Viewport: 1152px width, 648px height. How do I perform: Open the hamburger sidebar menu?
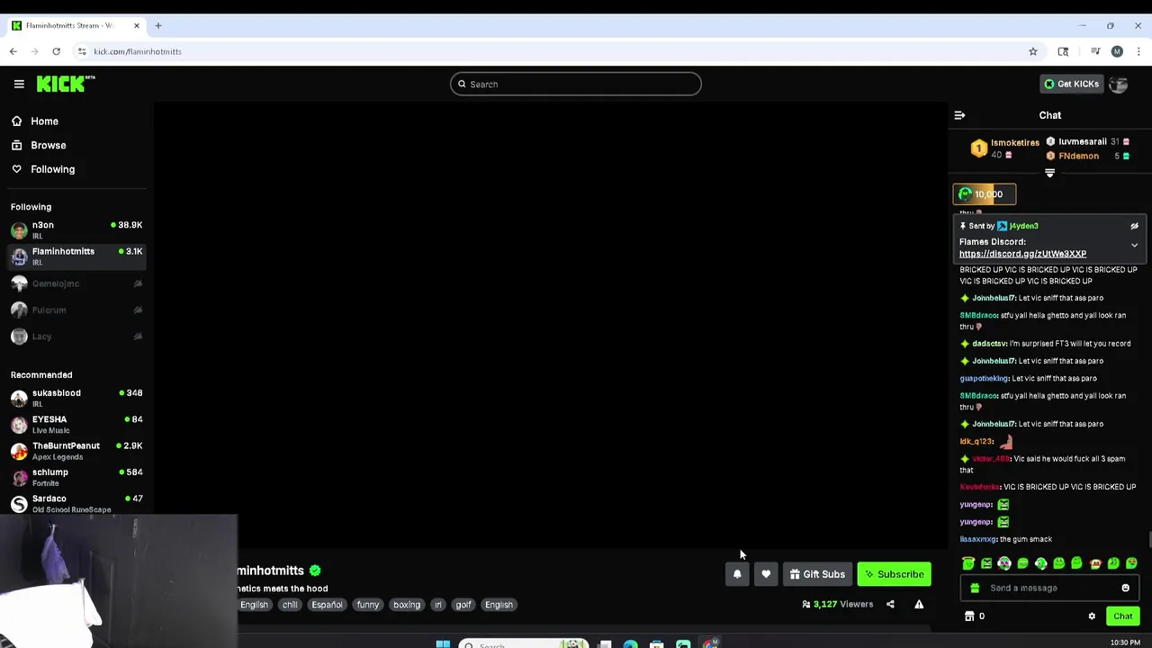click(x=19, y=84)
